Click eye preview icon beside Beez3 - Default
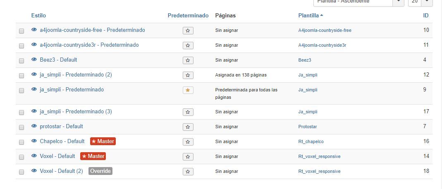This screenshot has height=189, width=442. pyautogui.click(x=34, y=60)
